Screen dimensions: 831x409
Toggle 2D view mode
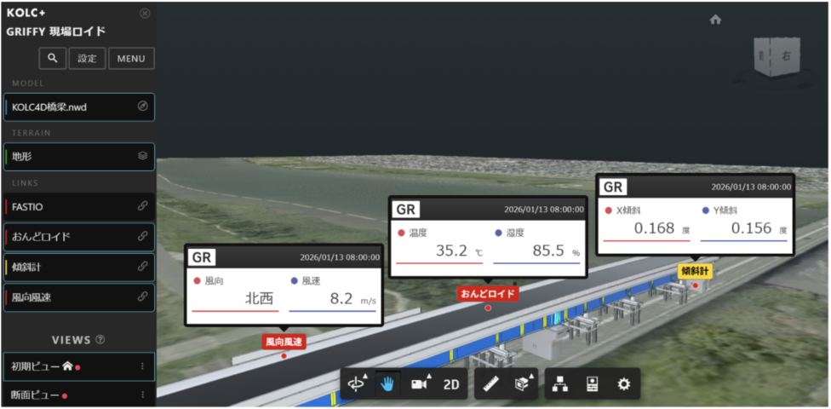tap(451, 384)
